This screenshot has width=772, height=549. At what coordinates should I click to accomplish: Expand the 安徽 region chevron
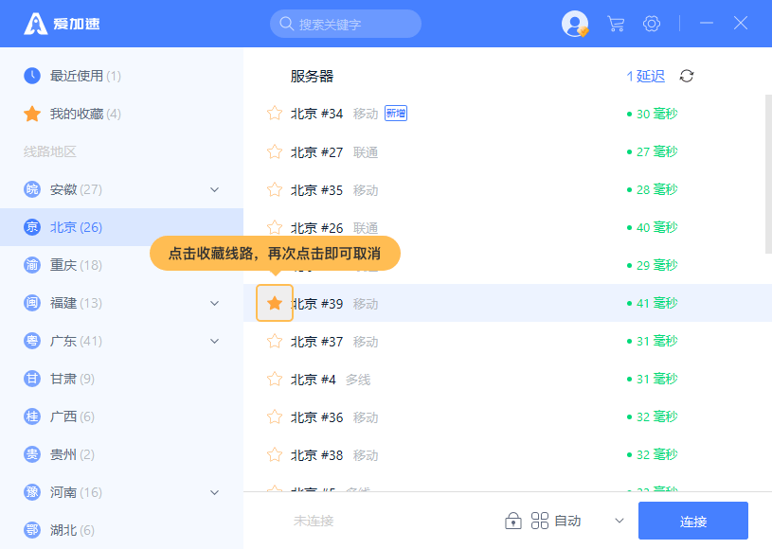point(214,189)
